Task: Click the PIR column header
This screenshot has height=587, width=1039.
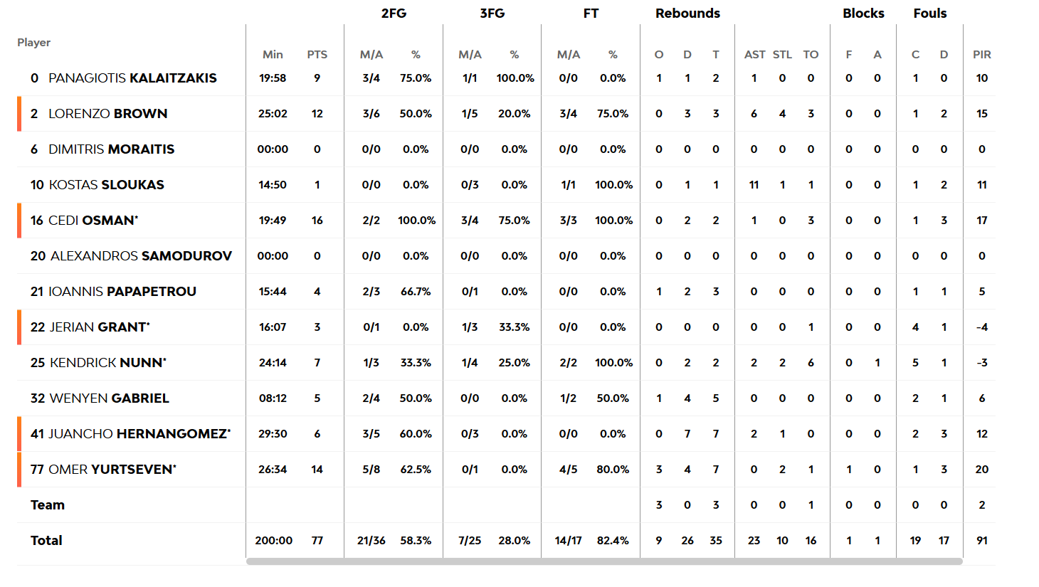Action: pos(982,55)
